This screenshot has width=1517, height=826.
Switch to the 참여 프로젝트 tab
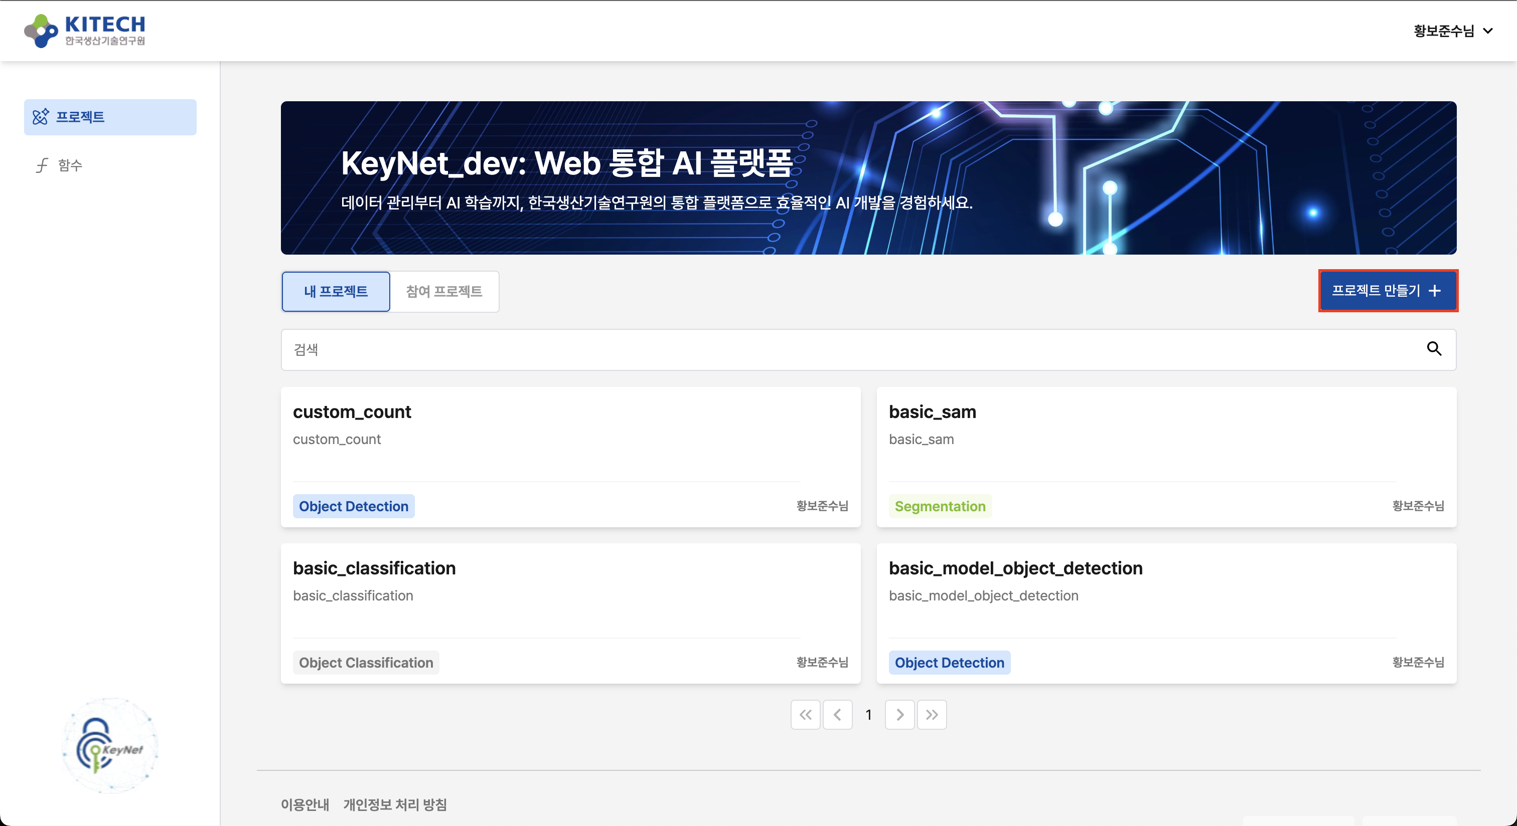pyautogui.click(x=444, y=291)
